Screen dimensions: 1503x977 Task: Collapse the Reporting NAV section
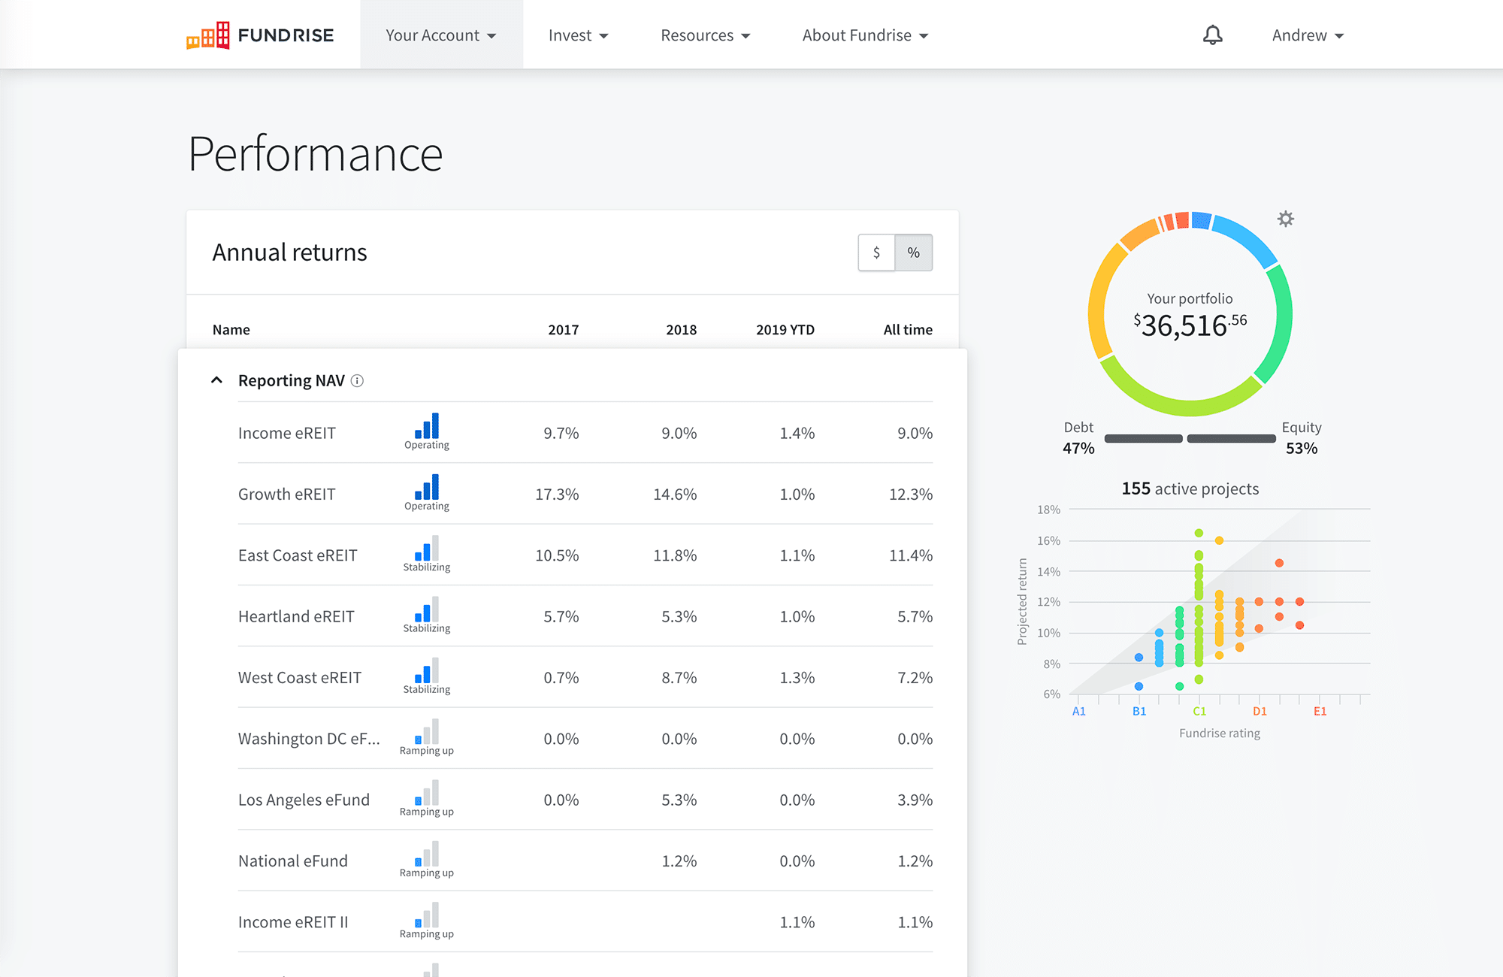pos(215,380)
